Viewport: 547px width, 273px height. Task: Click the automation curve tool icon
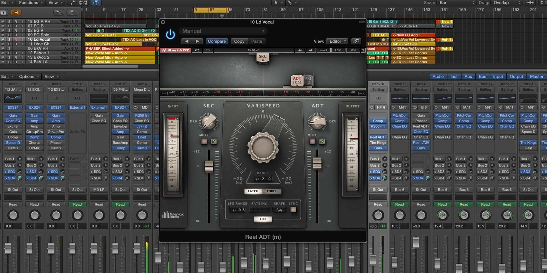pyautogui.click(x=72, y=3)
